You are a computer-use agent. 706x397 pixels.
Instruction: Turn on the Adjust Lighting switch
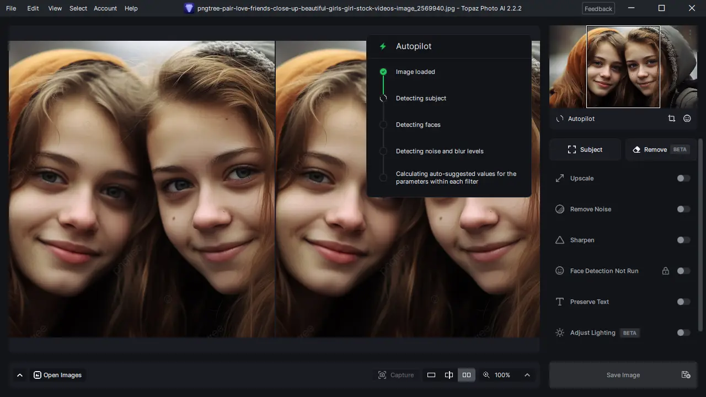click(683, 332)
